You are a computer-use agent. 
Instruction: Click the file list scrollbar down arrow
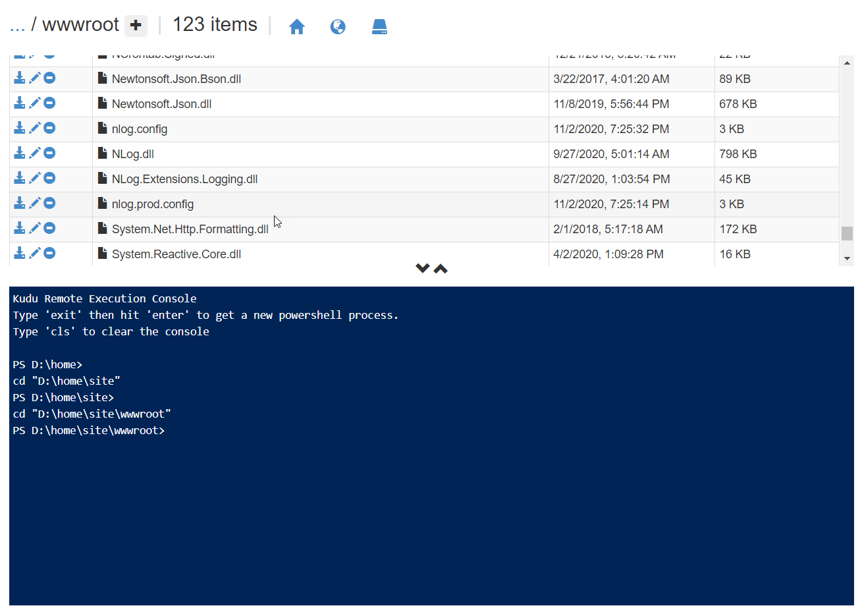click(x=847, y=259)
